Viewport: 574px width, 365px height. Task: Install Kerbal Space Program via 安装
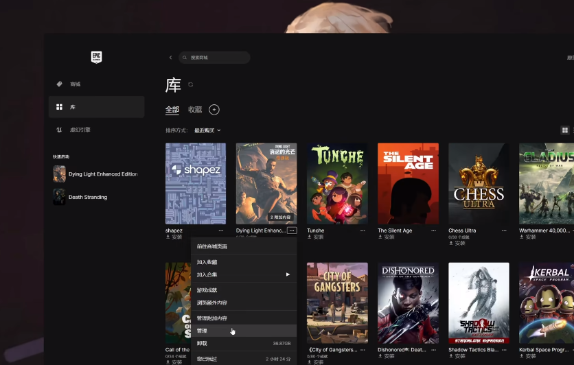[527, 356]
